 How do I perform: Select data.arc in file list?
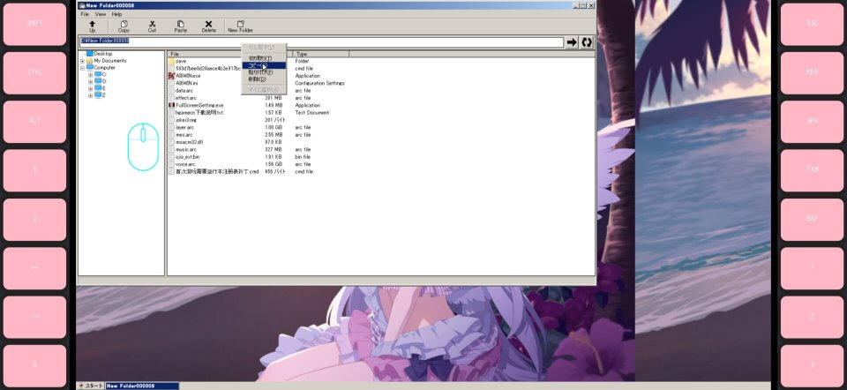[x=184, y=91]
